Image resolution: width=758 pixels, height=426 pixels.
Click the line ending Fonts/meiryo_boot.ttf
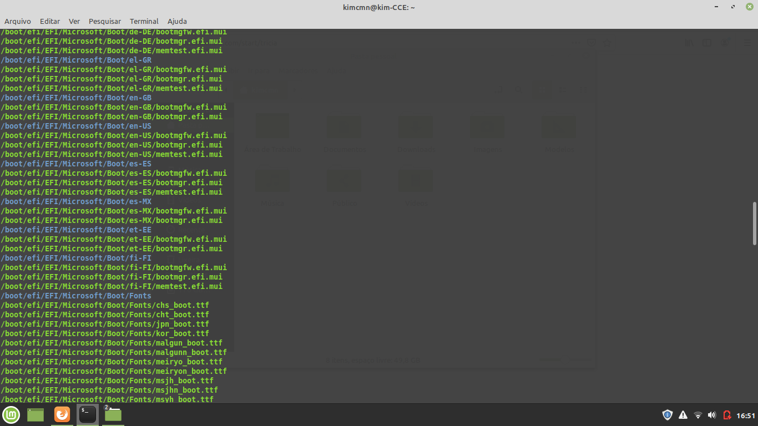click(112, 362)
